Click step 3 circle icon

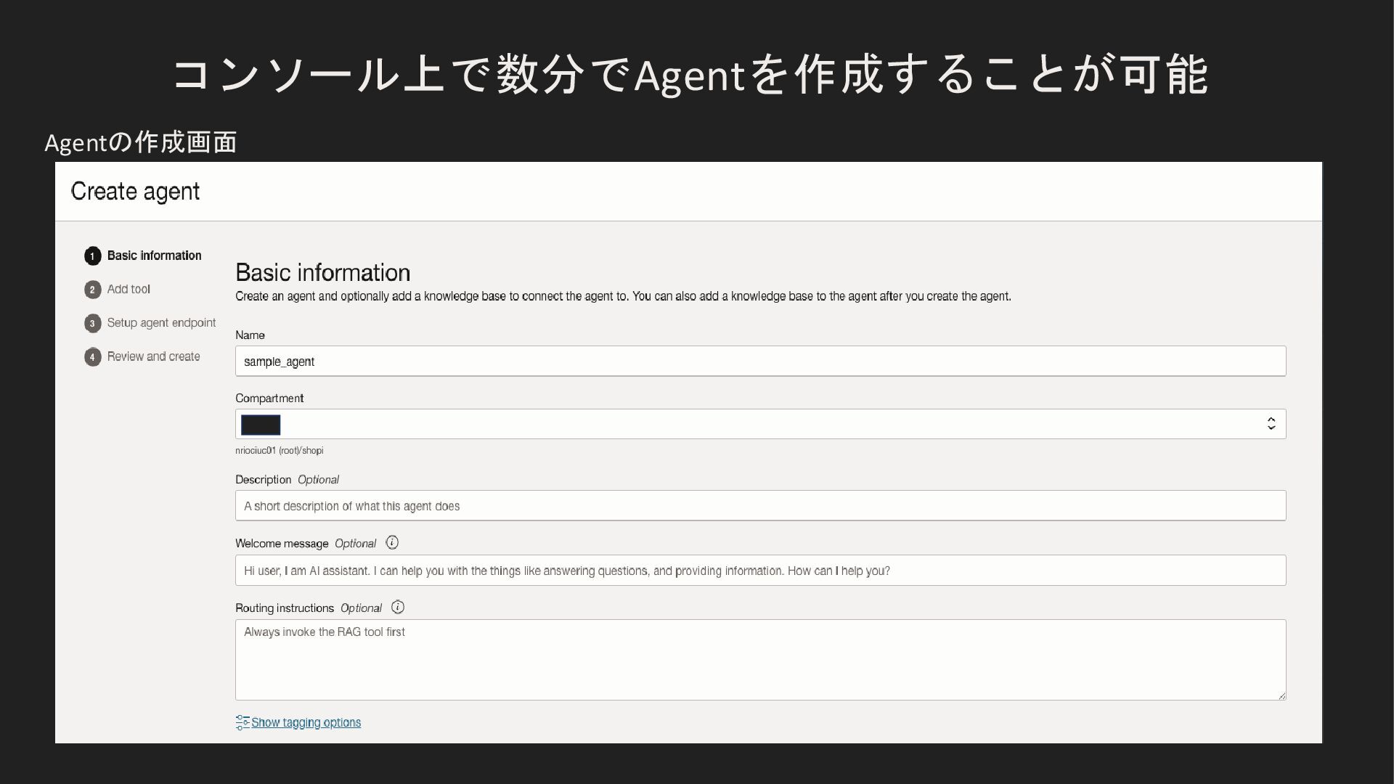(x=92, y=323)
